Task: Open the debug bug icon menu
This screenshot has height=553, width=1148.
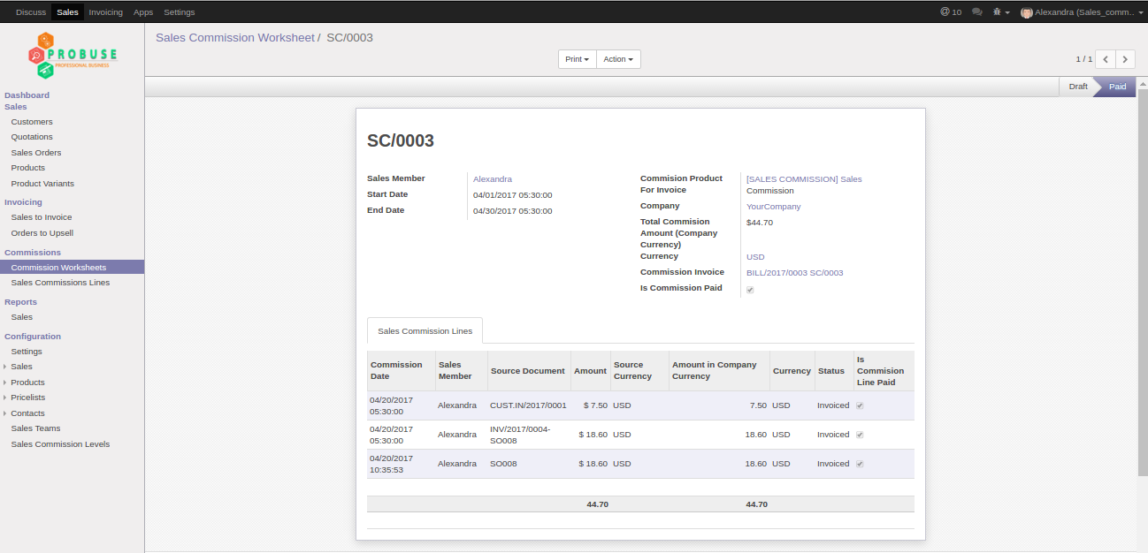Action: coord(1000,12)
